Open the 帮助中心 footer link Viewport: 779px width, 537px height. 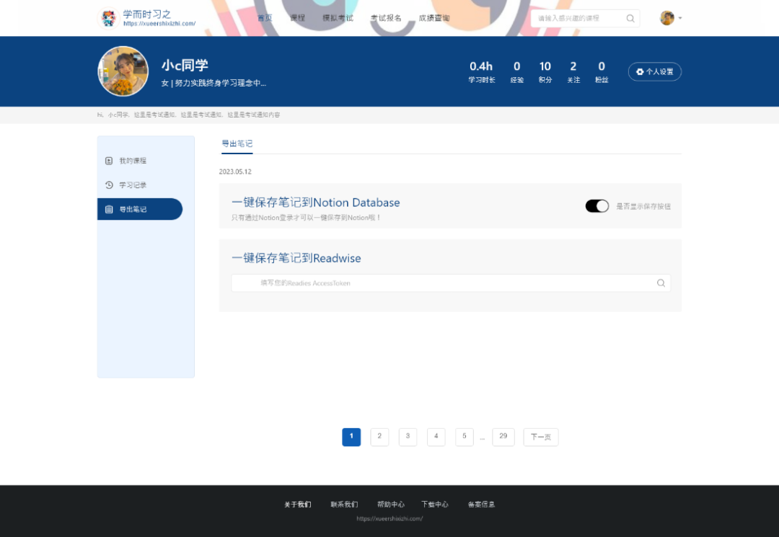[x=391, y=505]
